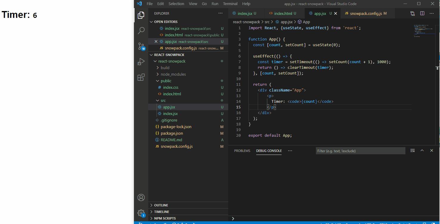Open the Search view in activity bar
440x224 pixels.
click(x=141, y=30)
